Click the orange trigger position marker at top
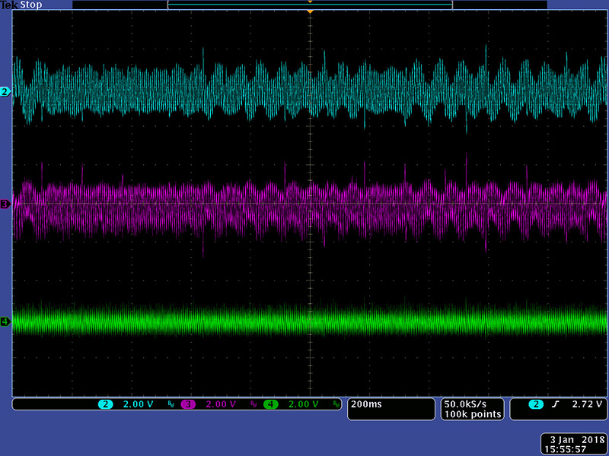 [310, 12]
